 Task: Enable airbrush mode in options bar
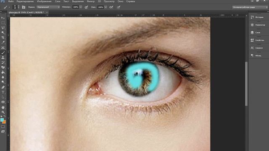coord(111,7)
